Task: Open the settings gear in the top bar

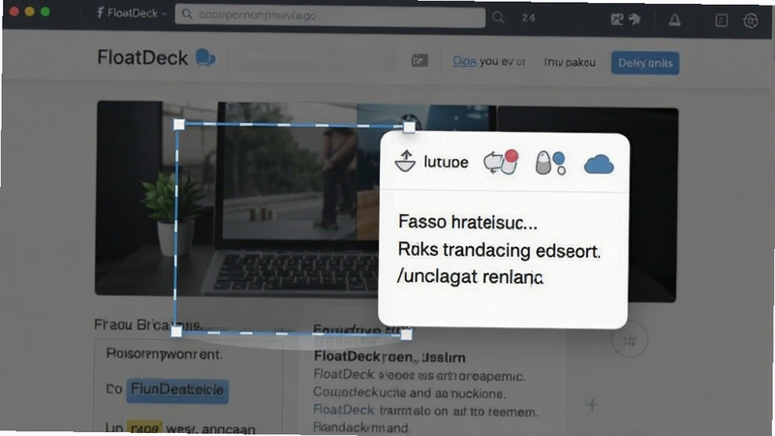Action: pyautogui.click(x=751, y=20)
